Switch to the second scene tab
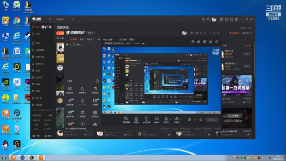Screen dimensions: 286x161 tap(82, 39)
